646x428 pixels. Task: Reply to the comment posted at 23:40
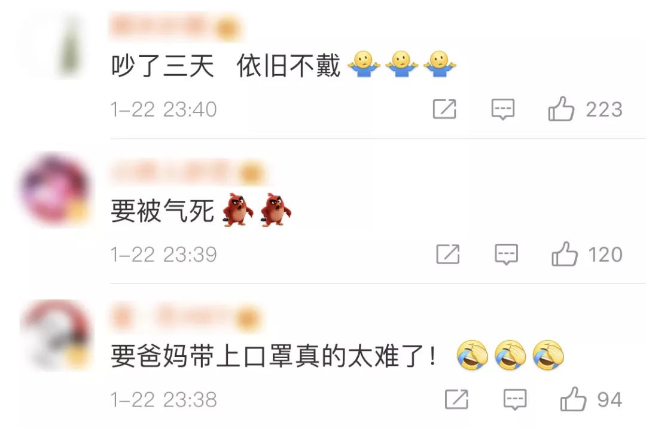pos(503,109)
